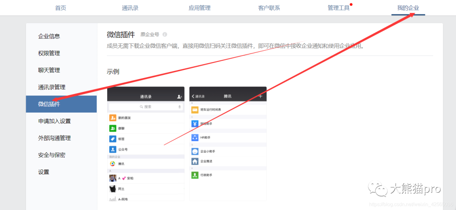
Task: Click the blue 公众号 icon
Action: (x=113, y=149)
